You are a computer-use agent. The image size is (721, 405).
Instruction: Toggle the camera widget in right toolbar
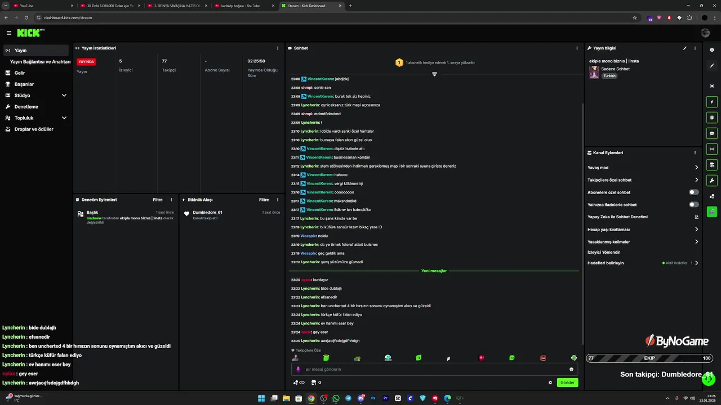(x=712, y=165)
